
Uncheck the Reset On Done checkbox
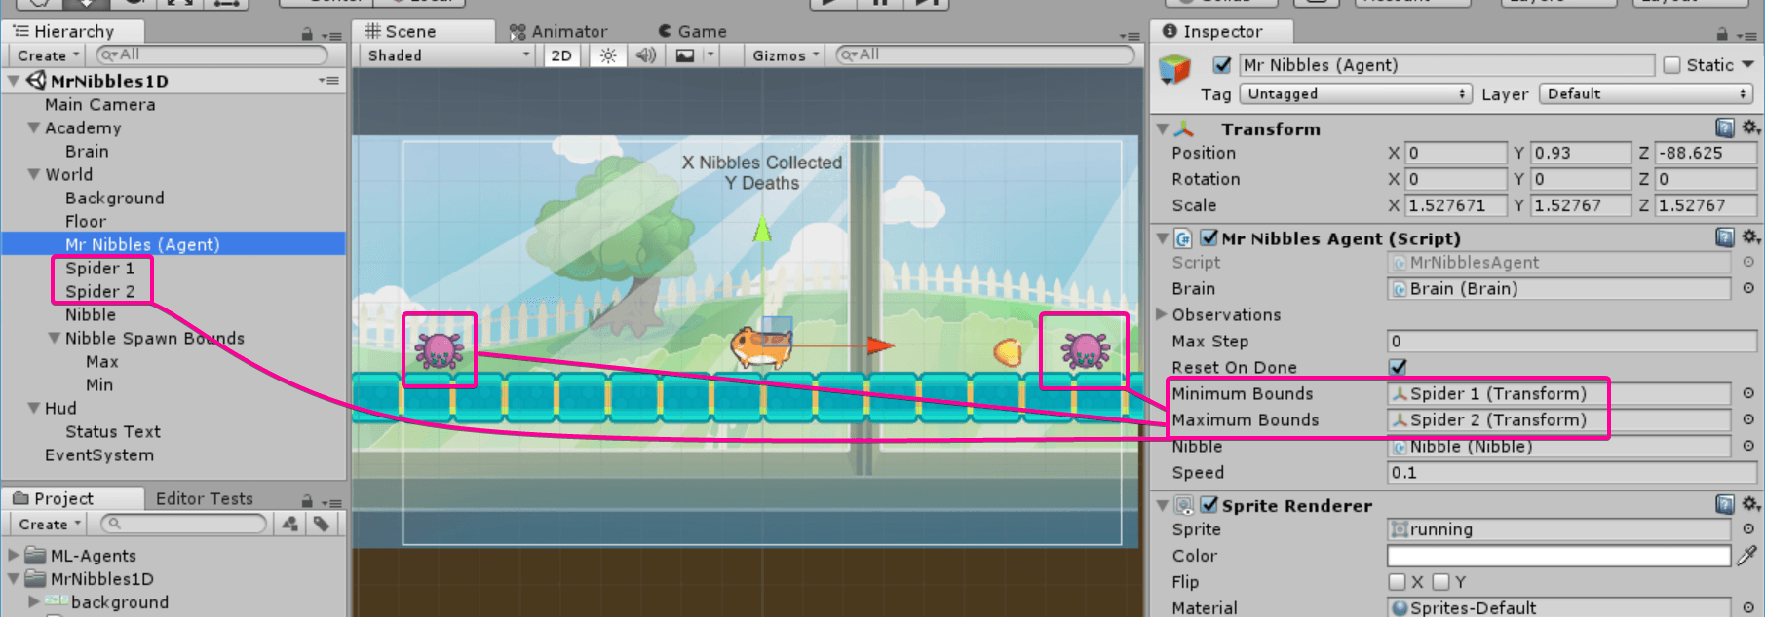click(x=1398, y=367)
